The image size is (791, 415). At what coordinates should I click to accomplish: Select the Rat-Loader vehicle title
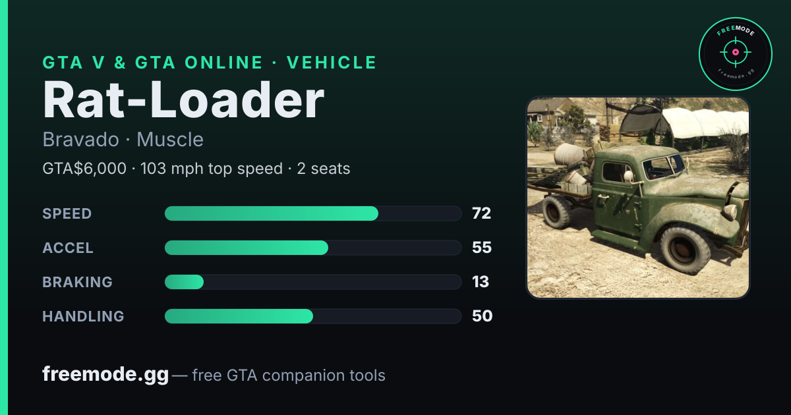[x=183, y=100]
